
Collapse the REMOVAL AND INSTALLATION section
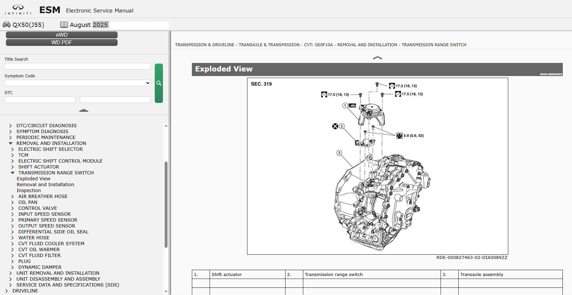pyautogui.click(x=11, y=143)
